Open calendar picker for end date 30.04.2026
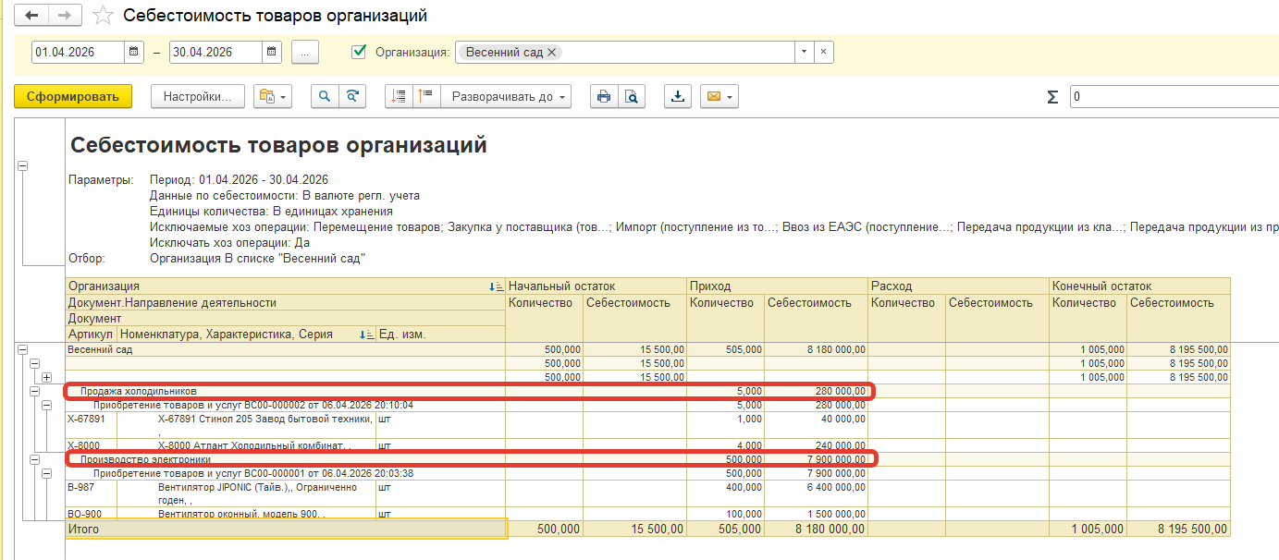This screenshot has width=1279, height=560. click(272, 53)
